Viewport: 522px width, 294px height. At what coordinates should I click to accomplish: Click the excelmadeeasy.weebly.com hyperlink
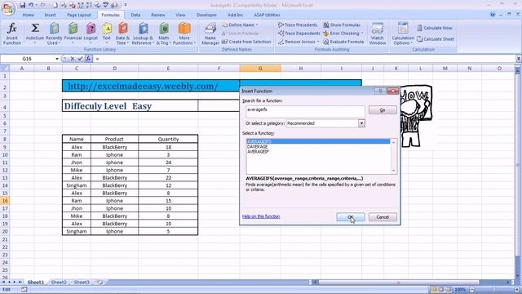click(x=143, y=86)
